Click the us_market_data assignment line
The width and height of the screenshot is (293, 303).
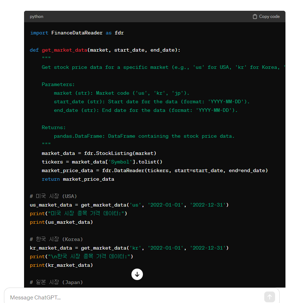(129, 205)
